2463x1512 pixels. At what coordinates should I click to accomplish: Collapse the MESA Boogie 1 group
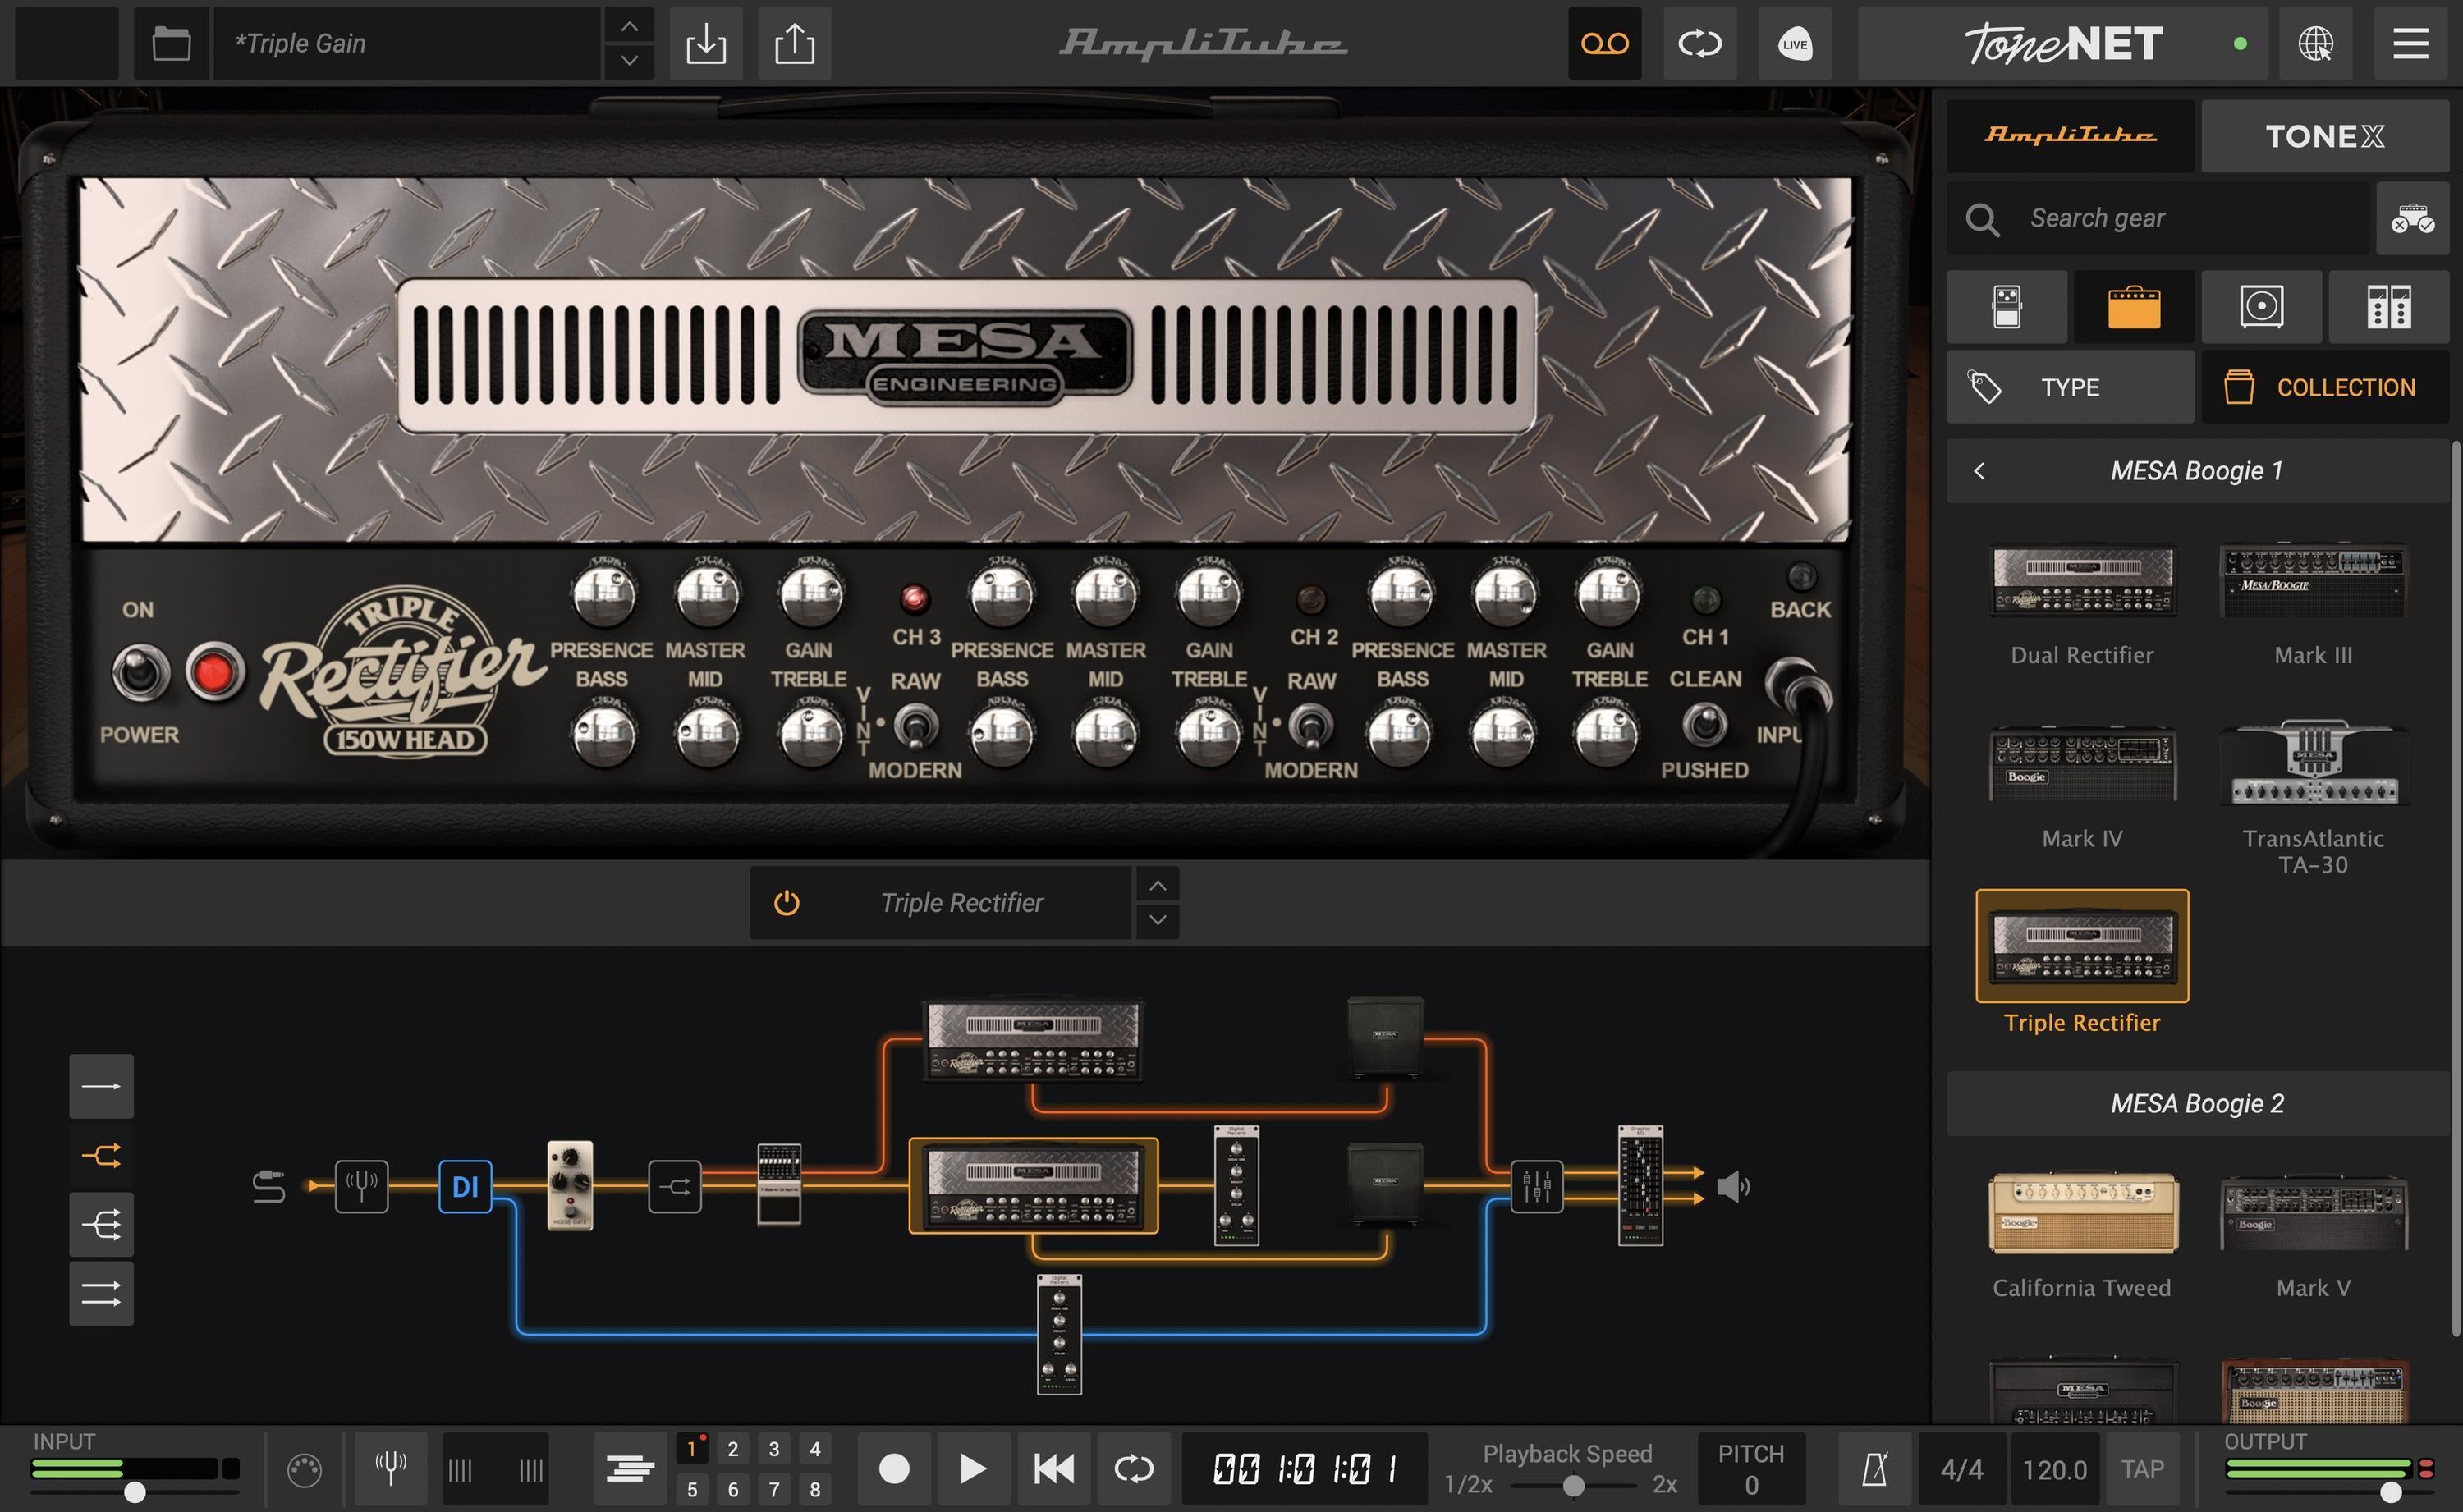click(x=1979, y=470)
